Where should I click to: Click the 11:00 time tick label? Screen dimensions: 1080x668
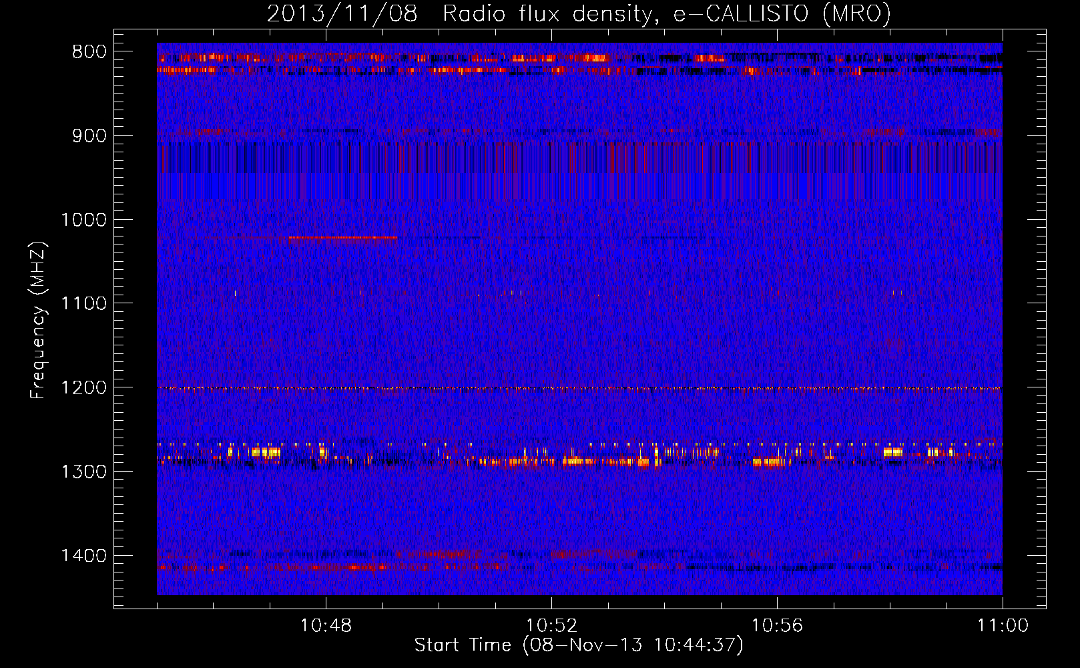1003,626
